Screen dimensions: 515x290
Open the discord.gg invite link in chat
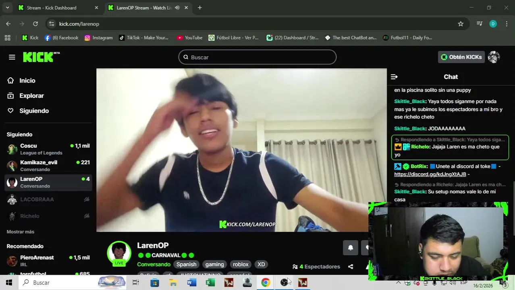[x=430, y=174]
